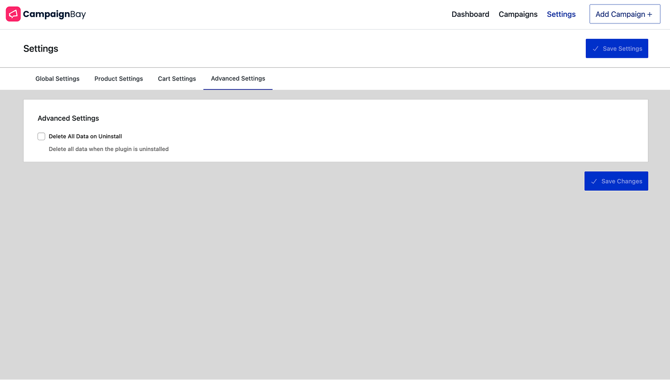Click the check glyph next to Save Changes text
670x380 pixels.
[593, 181]
